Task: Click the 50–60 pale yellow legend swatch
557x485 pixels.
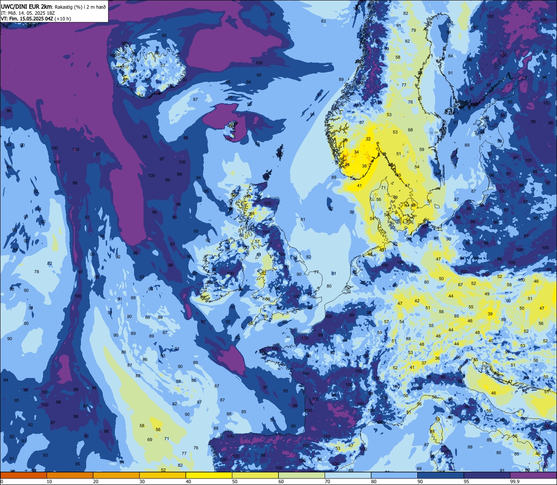Action: [255, 475]
